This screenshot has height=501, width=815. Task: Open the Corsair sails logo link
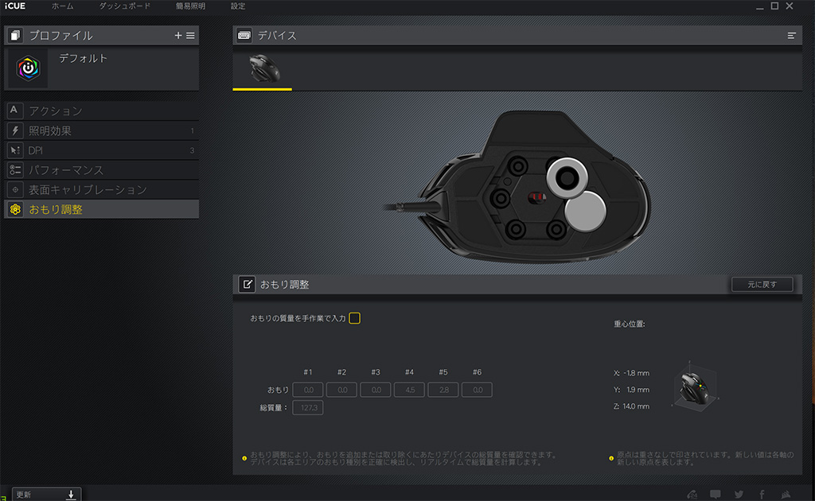pyautogui.click(x=787, y=494)
